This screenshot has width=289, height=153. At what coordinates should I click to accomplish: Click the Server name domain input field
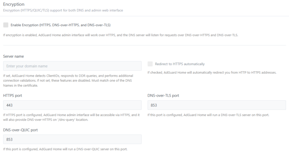(72, 66)
